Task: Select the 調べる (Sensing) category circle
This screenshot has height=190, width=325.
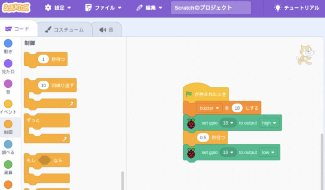Action: point(8,144)
